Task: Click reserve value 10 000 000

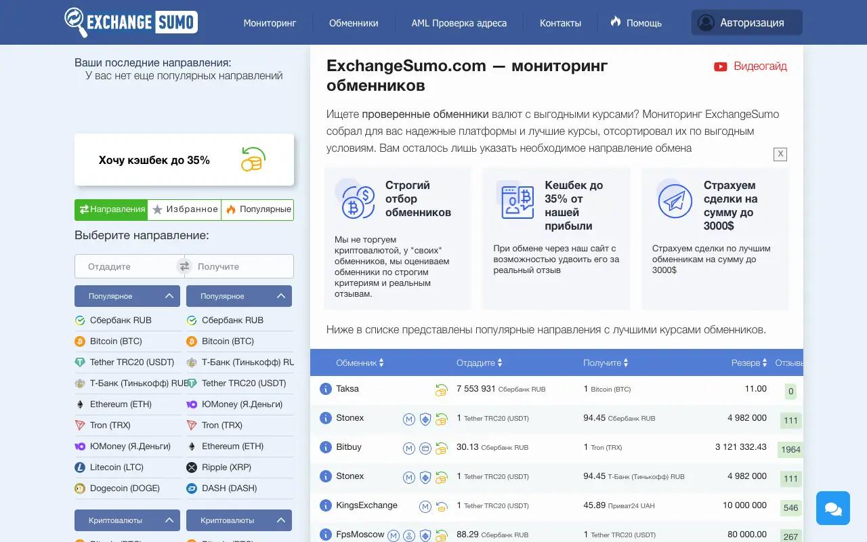Action: pos(744,505)
